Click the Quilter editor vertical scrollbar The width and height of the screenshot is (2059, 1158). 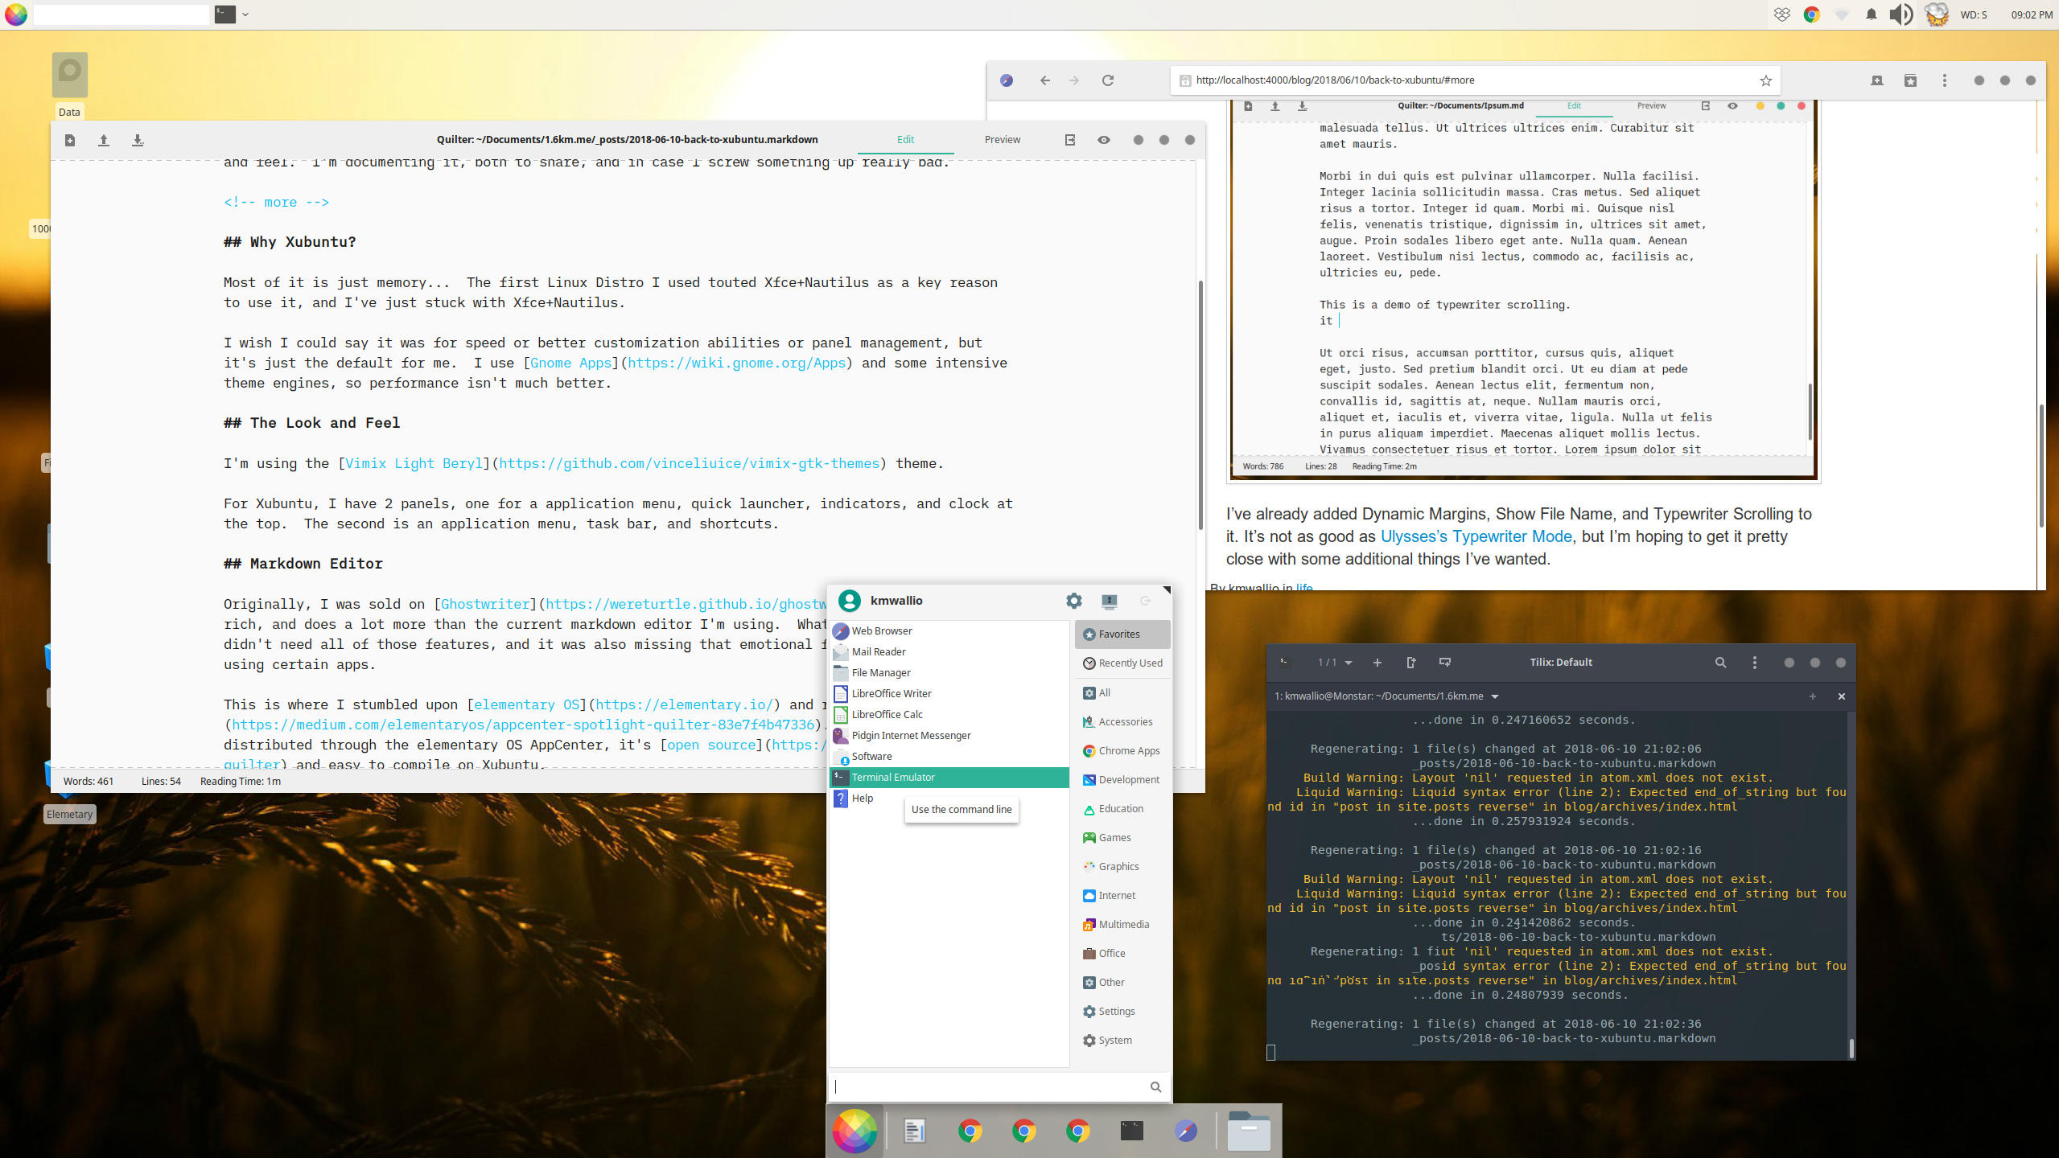(x=1200, y=404)
